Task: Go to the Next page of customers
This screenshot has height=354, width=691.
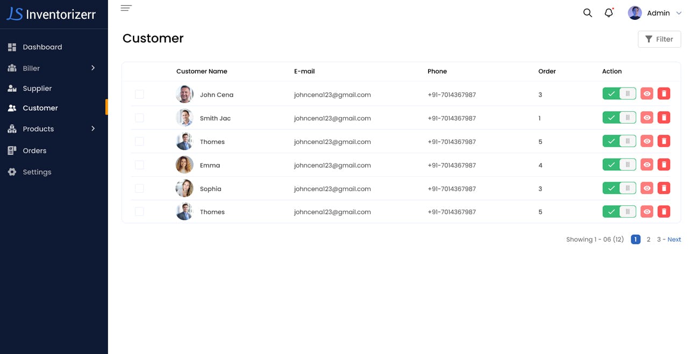Action: pos(674,239)
